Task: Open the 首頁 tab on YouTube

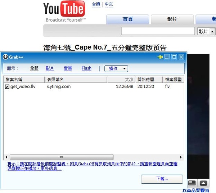Action: tap(128, 19)
